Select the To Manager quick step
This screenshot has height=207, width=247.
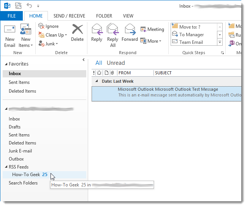point(194,34)
